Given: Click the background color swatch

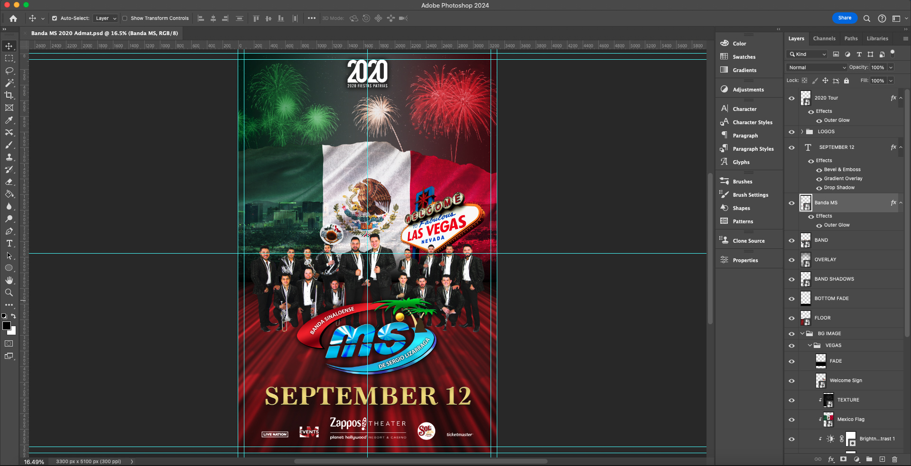Looking at the screenshot, I should click(13, 332).
